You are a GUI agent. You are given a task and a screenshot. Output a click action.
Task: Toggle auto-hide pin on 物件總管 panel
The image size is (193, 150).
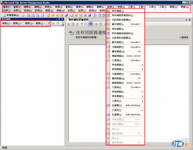click(x=59, y=19)
